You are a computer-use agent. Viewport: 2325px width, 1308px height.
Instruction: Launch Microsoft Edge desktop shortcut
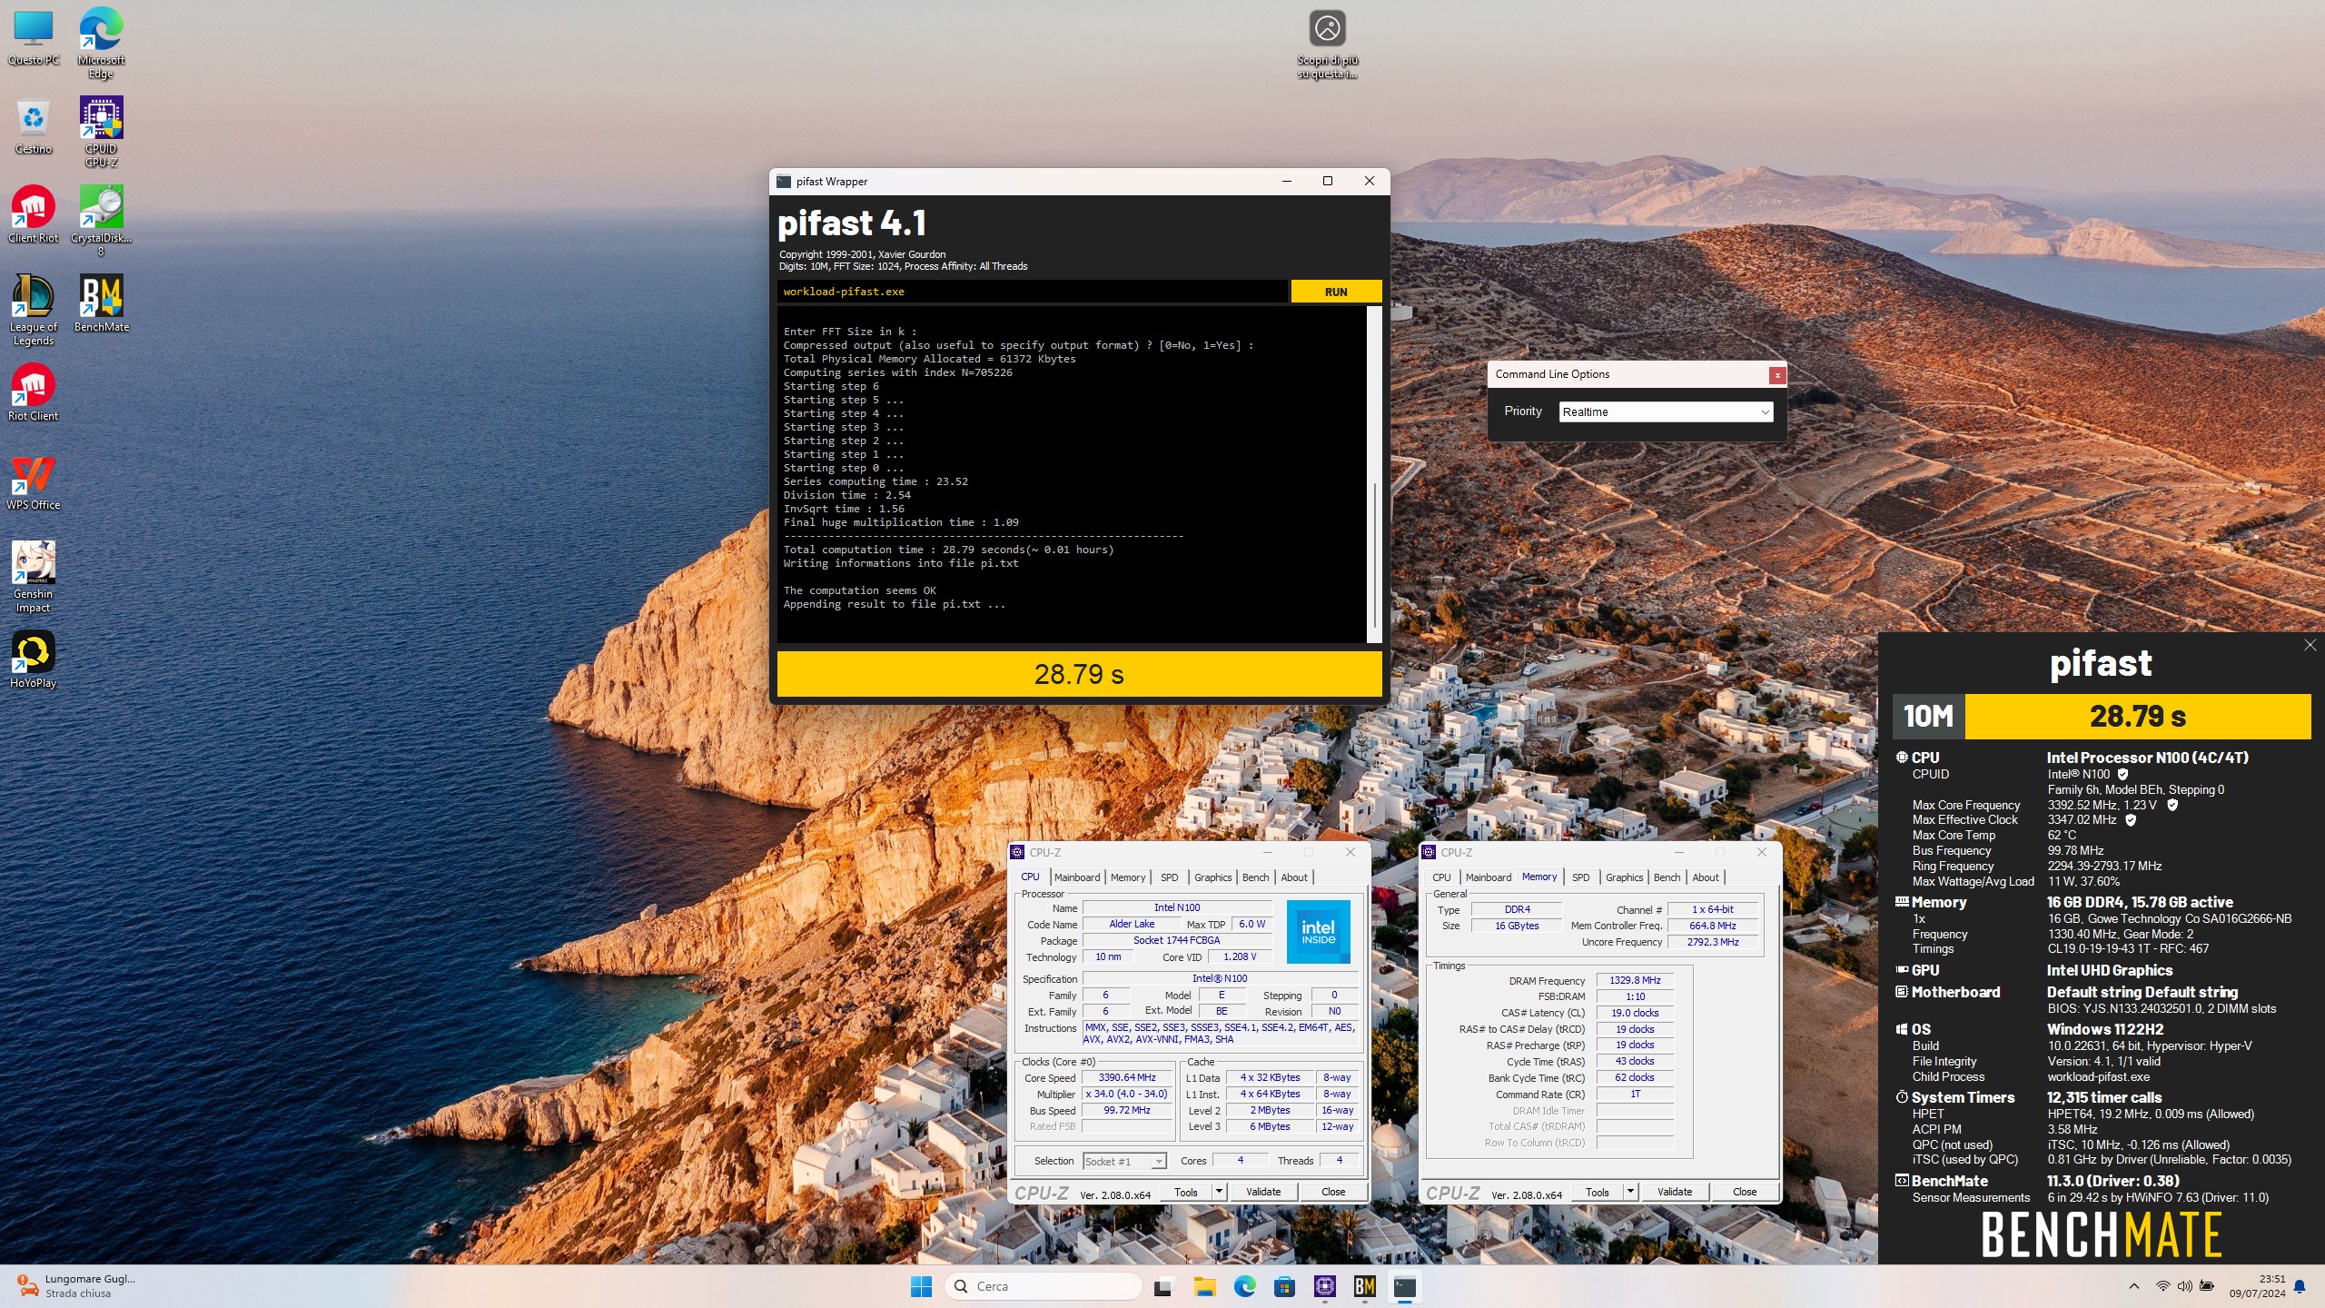click(101, 44)
